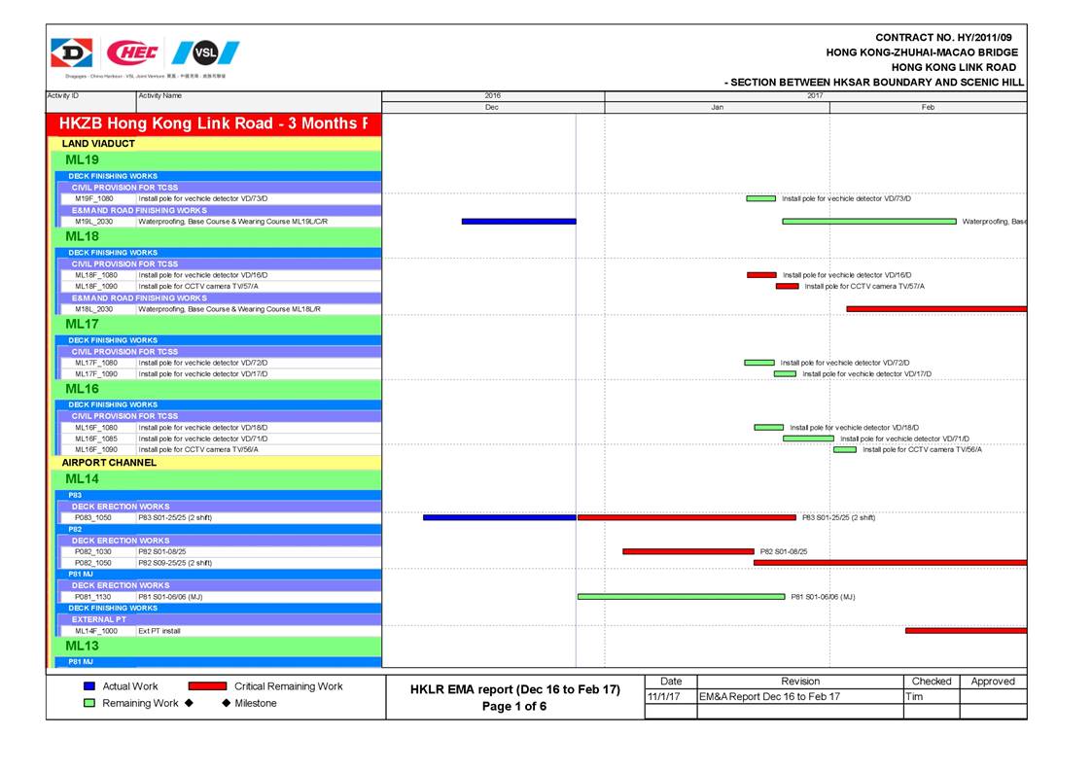Image resolution: width=1092 pixels, height=771 pixels.
Task: Click the green bar for VD/72/D pole
Action: (759, 363)
